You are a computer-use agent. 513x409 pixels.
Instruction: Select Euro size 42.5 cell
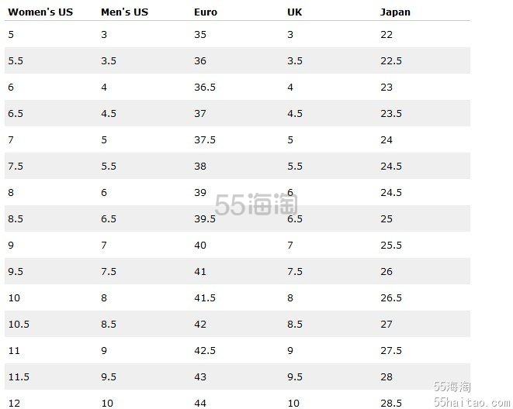(x=205, y=351)
